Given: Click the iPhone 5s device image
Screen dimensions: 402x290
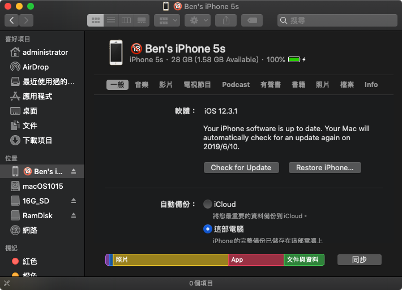Looking at the screenshot, I should 116,53.
